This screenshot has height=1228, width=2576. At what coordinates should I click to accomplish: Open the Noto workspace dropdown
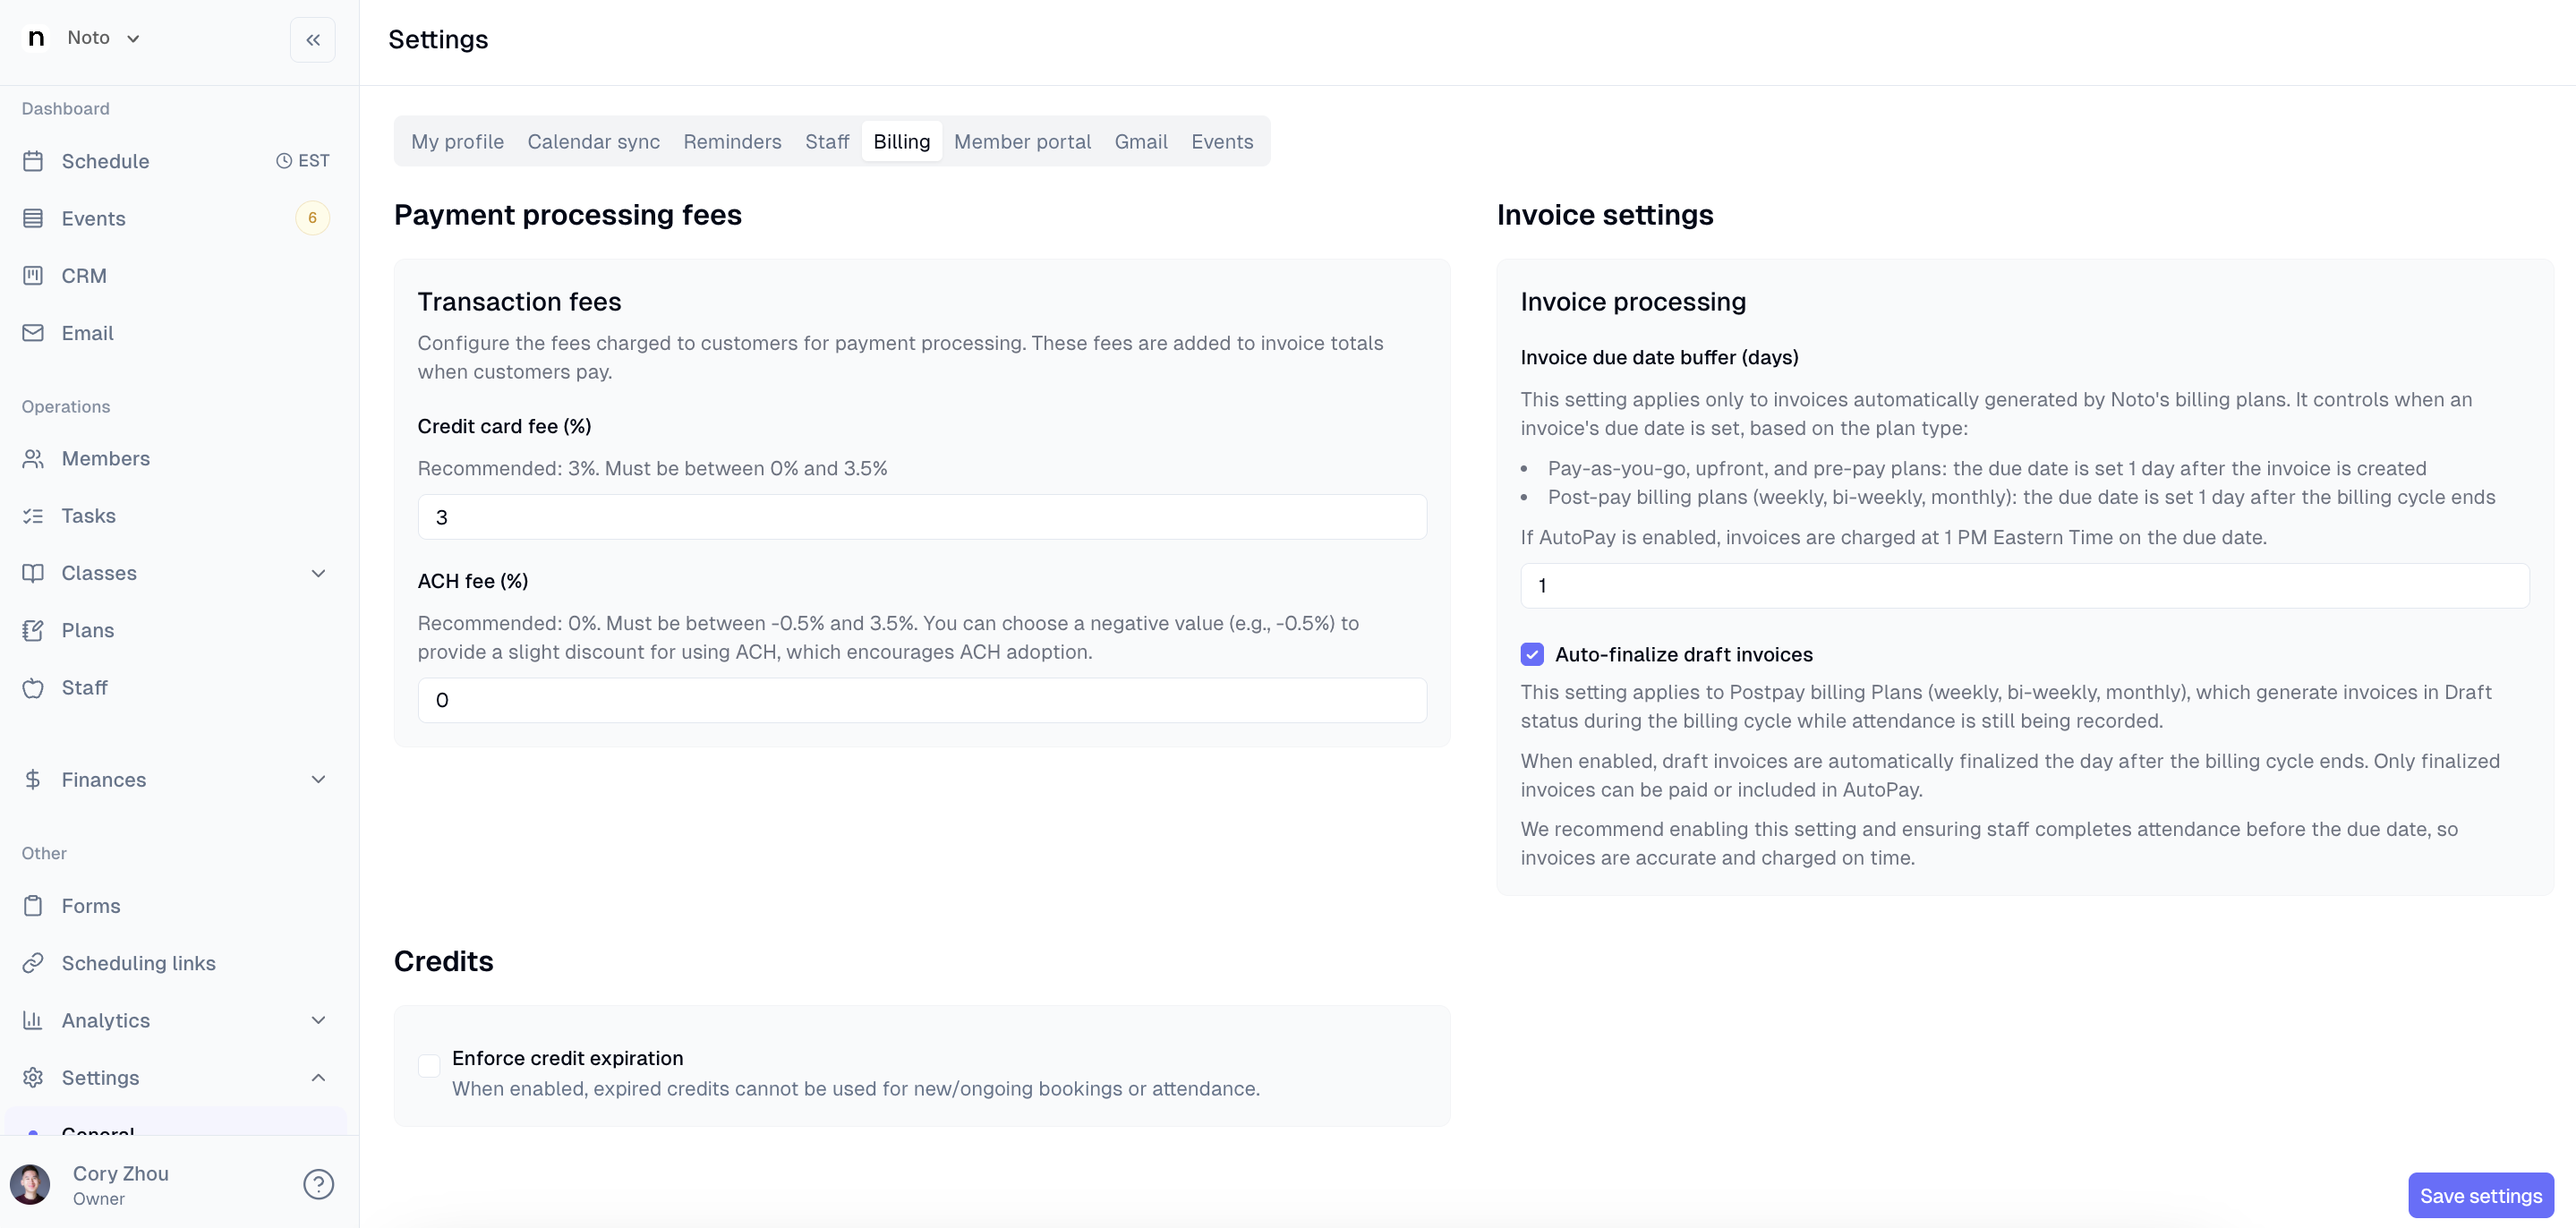(x=103, y=38)
